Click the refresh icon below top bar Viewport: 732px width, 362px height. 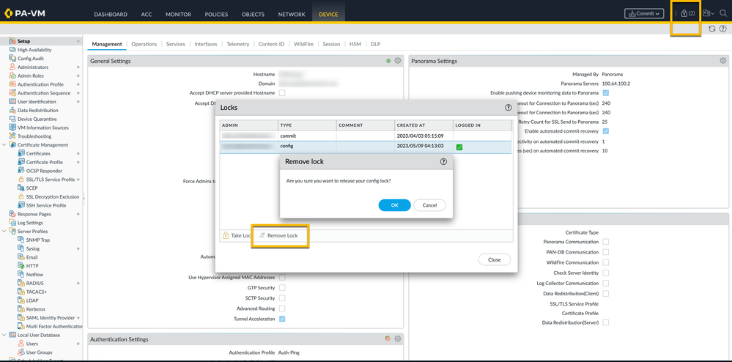pyautogui.click(x=711, y=29)
